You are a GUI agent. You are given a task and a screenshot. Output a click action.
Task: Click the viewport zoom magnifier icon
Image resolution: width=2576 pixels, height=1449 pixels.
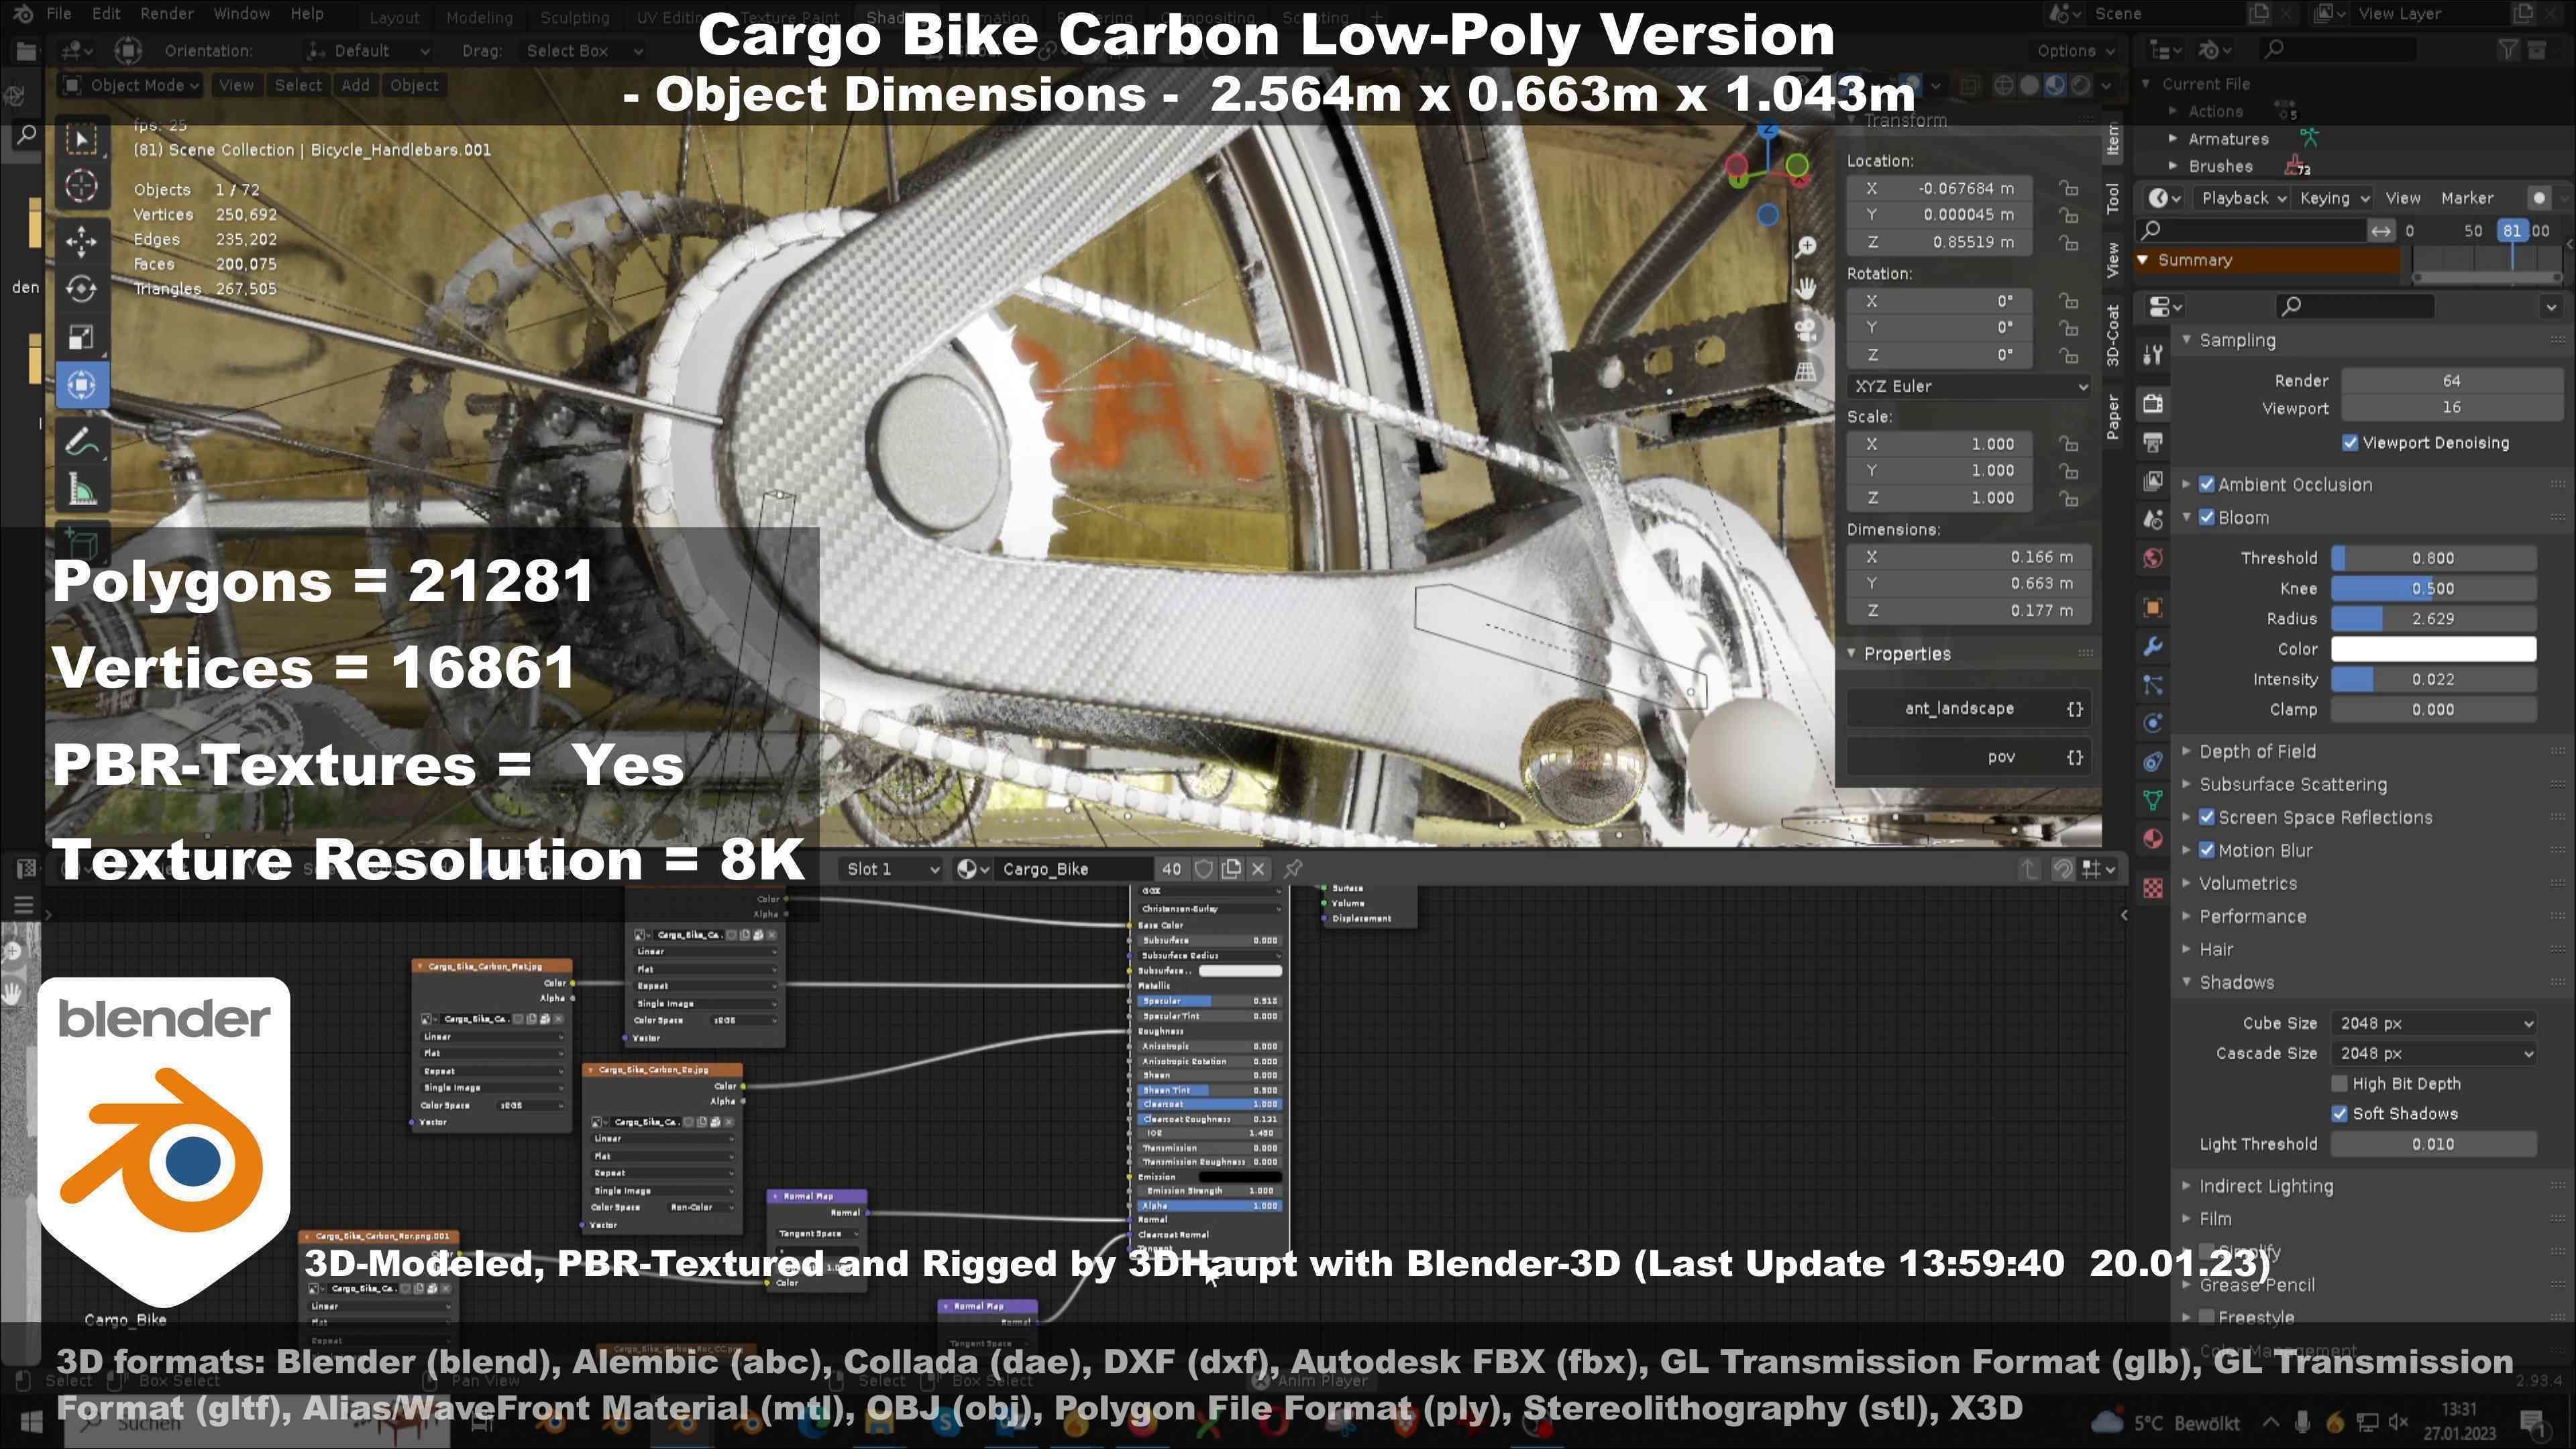[1806, 247]
